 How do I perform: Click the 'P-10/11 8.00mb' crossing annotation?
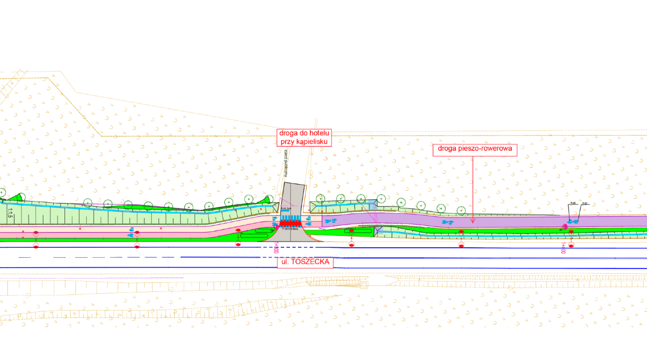(290, 229)
